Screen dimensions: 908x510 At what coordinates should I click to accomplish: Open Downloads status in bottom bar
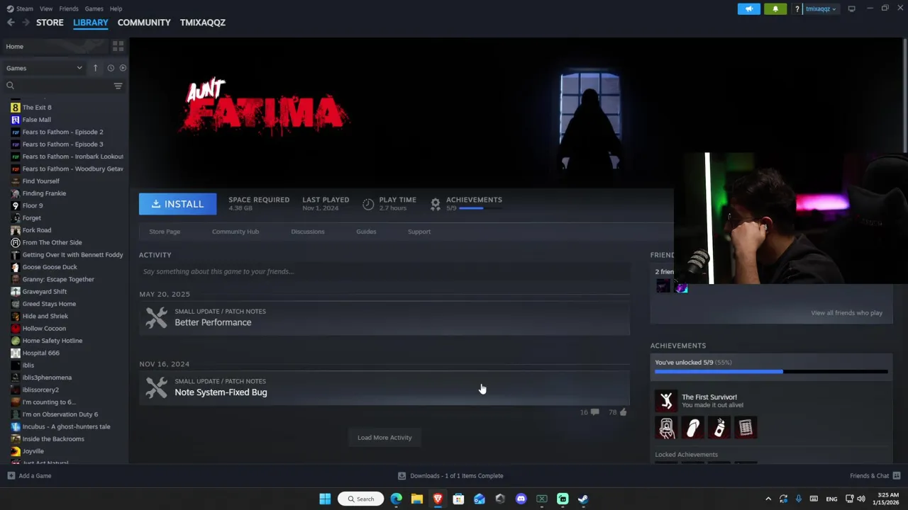coord(450,476)
